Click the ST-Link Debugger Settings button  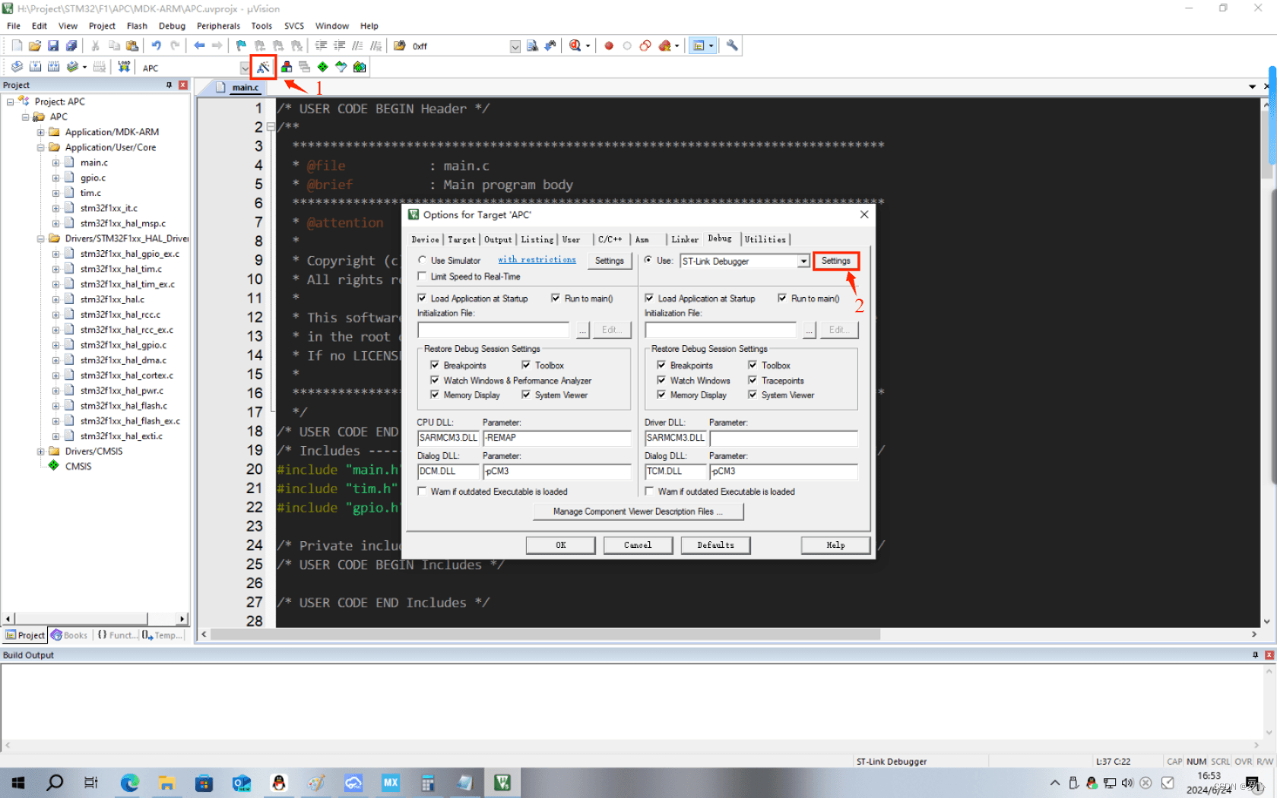(835, 261)
